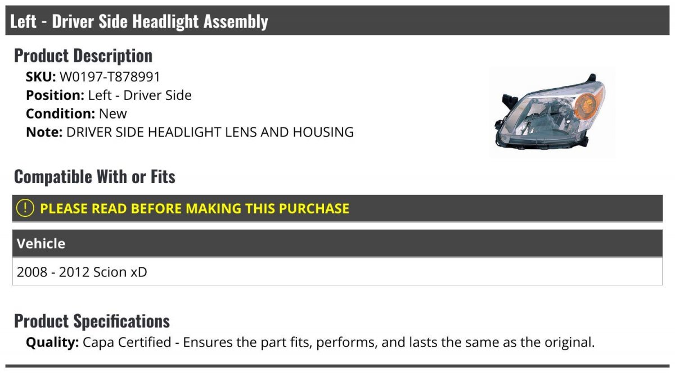Expand the PLEASE READ BEFORE MAKING THIS PURCHASE notice
The image size is (675, 373).
tap(195, 208)
